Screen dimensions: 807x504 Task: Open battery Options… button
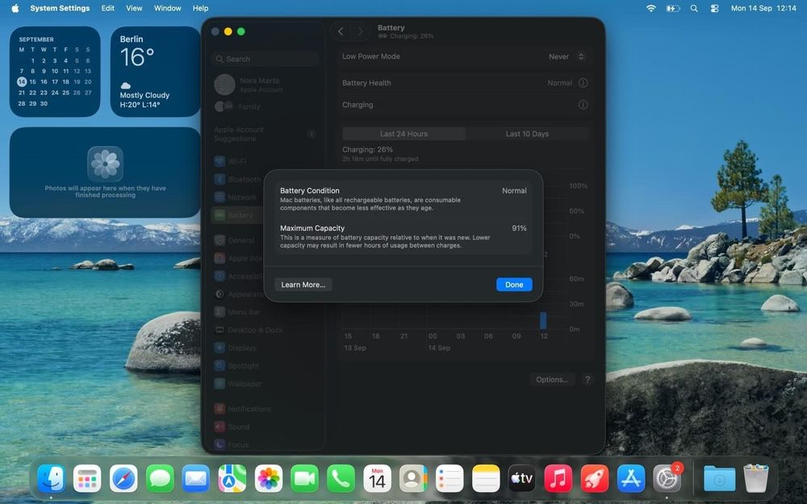pyautogui.click(x=552, y=380)
